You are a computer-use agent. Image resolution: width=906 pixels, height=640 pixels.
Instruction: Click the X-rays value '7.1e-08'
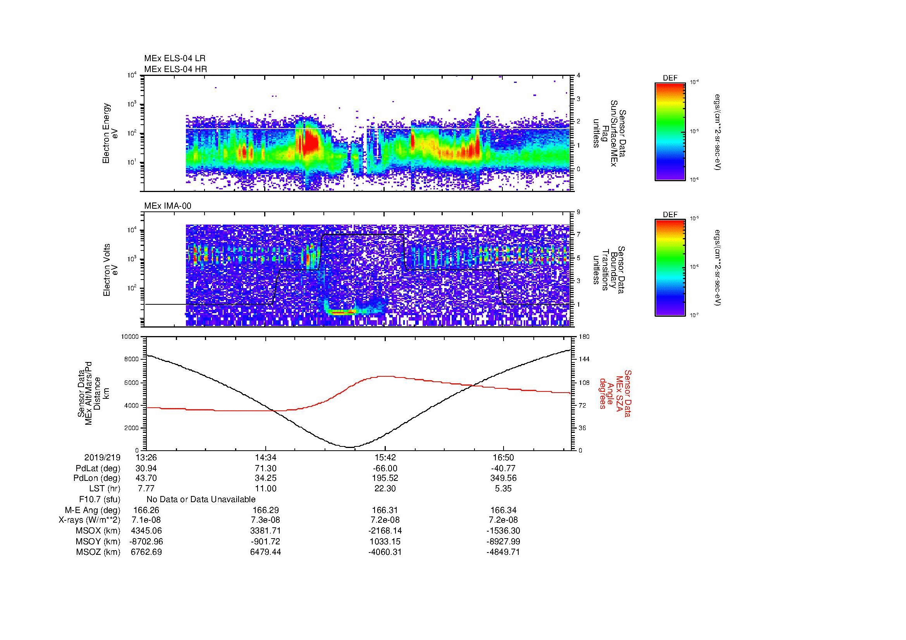pyautogui.click(x=146, y=520)
